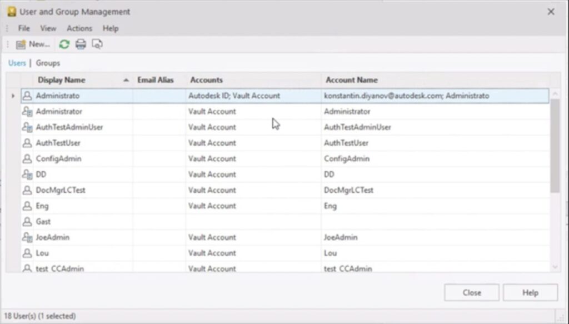Screen dimensions: 569x324
Task: Click the scroll down arrow in the user list
Action: point(555,267)
